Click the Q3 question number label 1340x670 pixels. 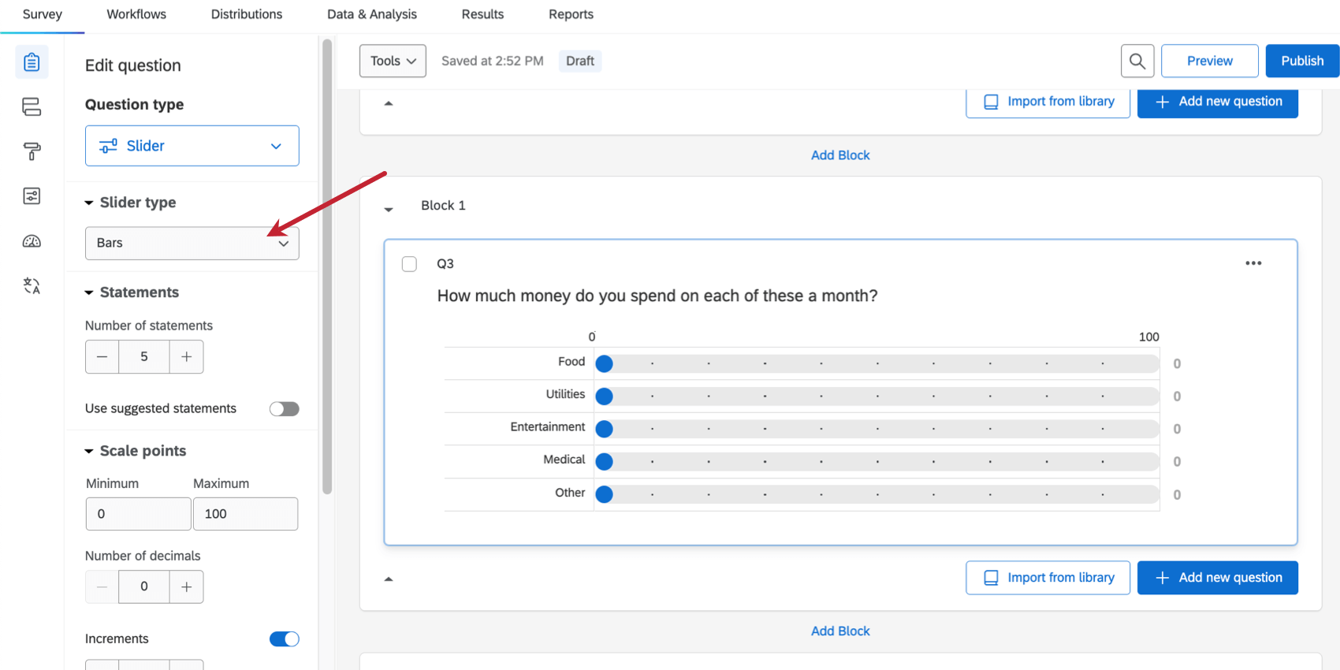click(445, 264)
